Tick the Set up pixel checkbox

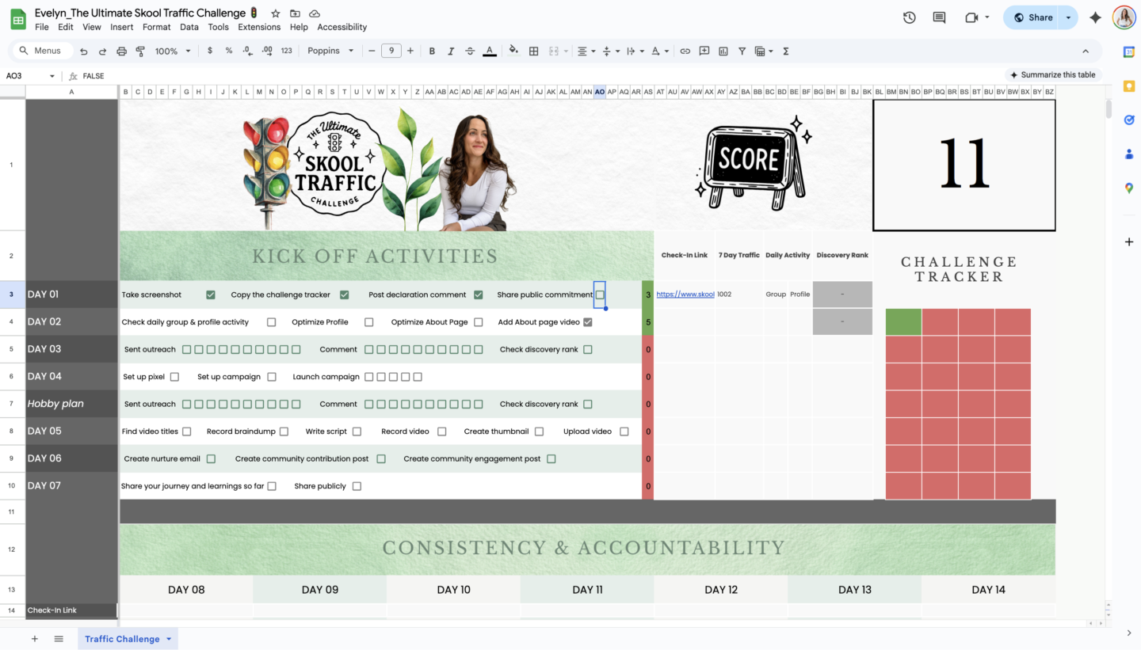click(174, 377)
